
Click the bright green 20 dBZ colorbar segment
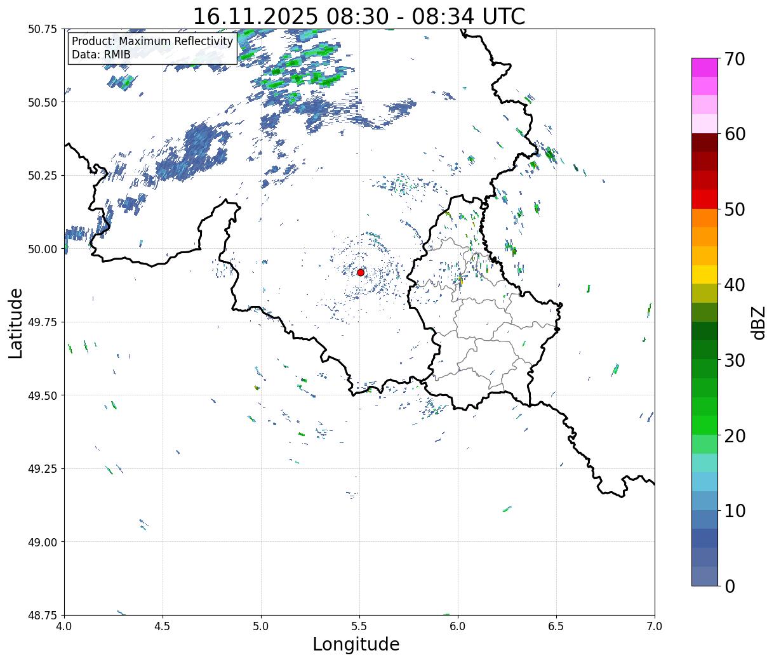click(705, 425)
